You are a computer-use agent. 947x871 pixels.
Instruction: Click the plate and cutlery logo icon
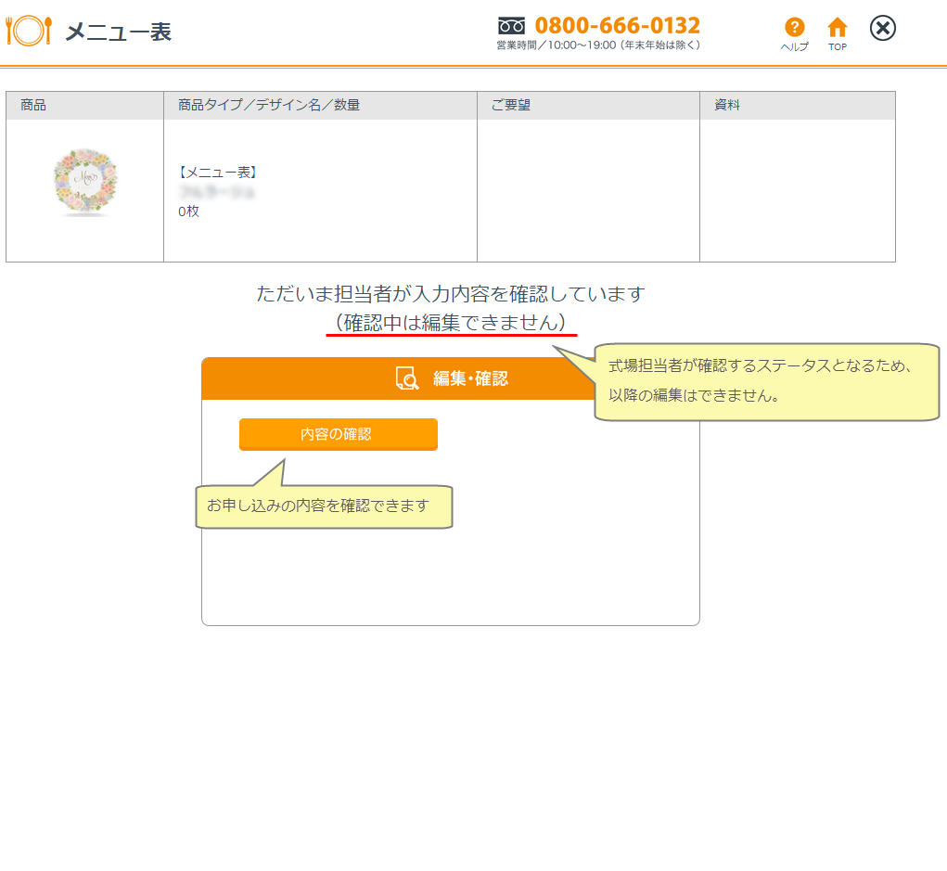pos(29,31)
